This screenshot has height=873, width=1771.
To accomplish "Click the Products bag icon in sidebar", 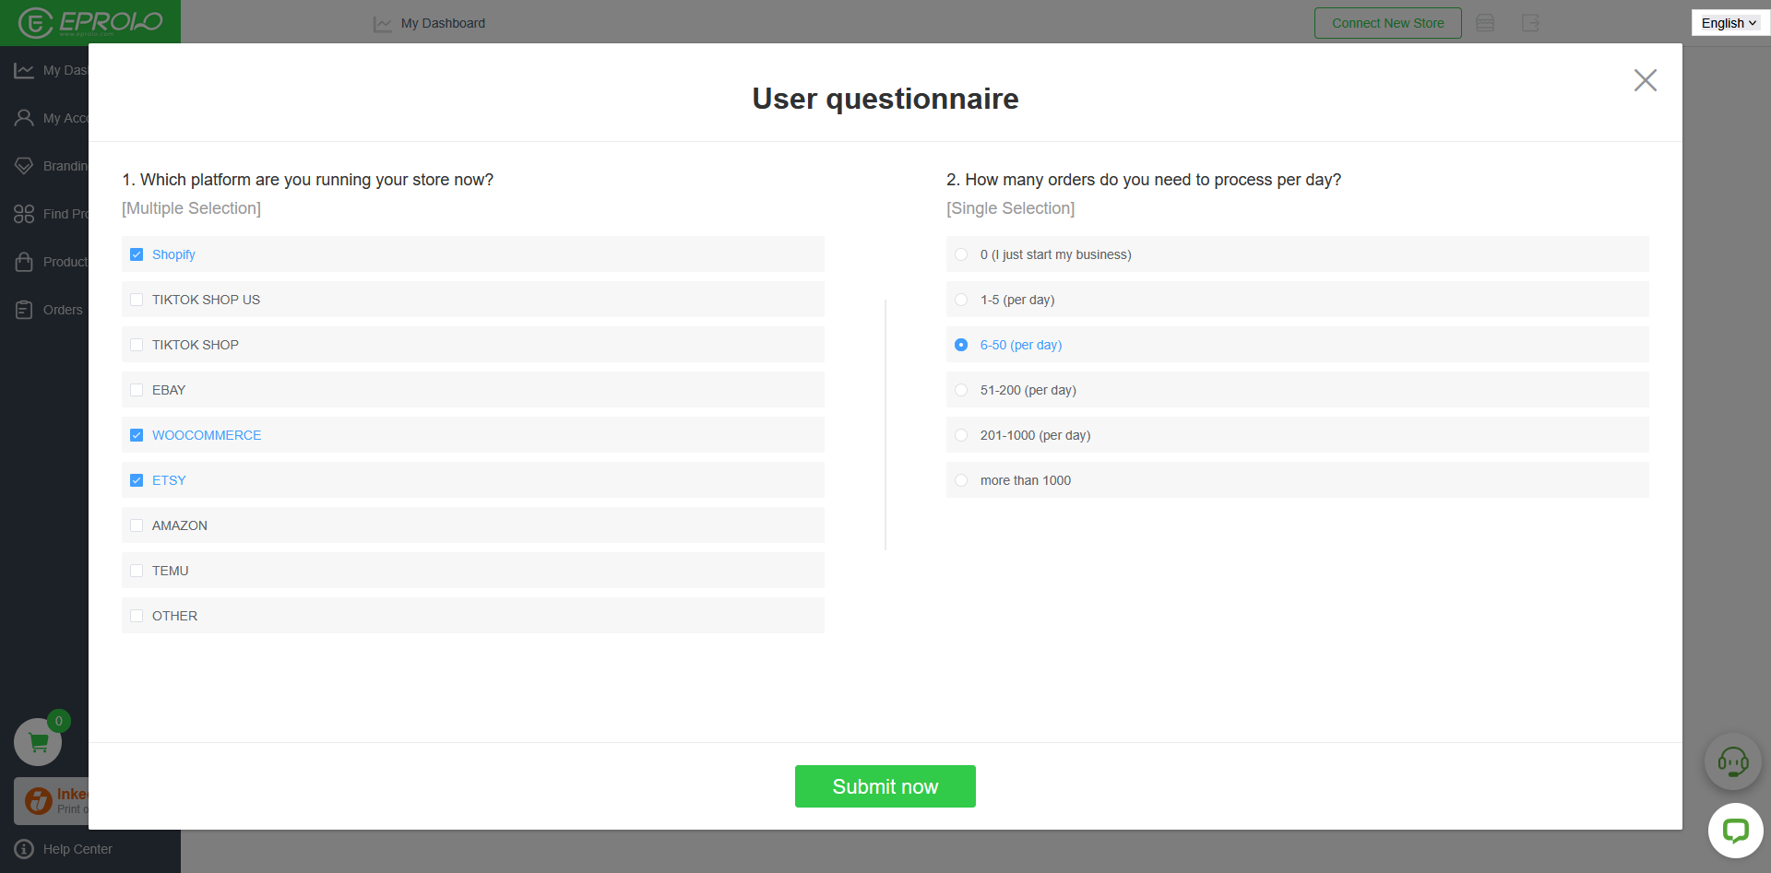I will pos(24,262).
